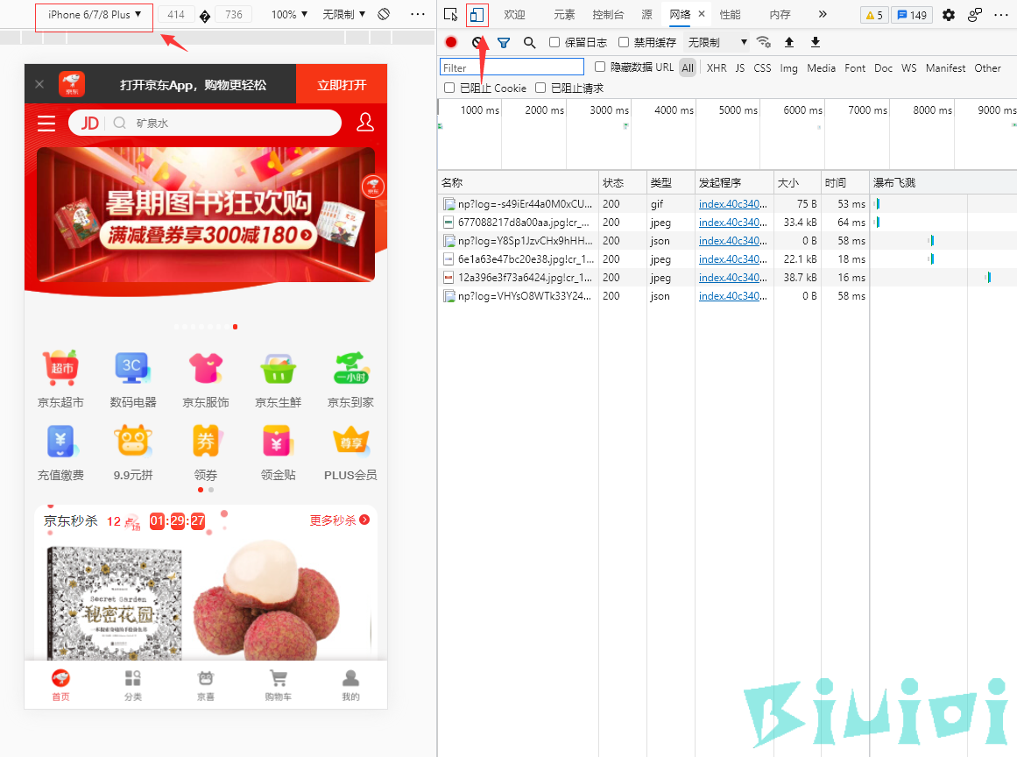Open the iPhone 6/7/8 Plus device dropdown
This screenshot has height=757, width=1017.
coord(94,14)
